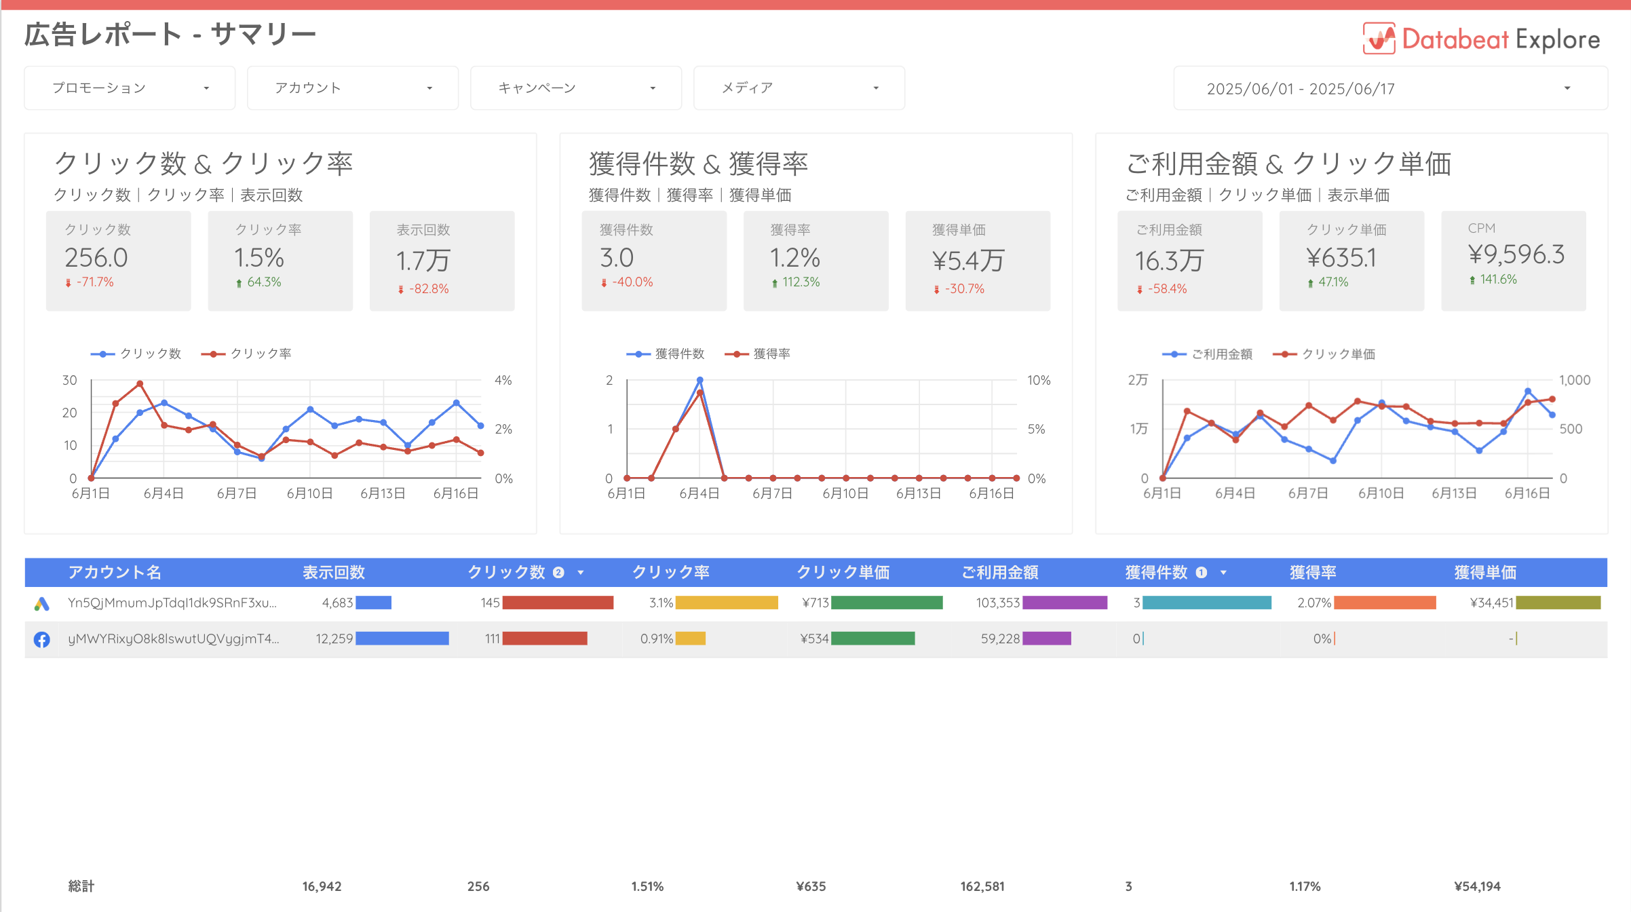Screen dimensions: 1631x912
Task: Click the CPM ¥9,596.3 scorecard
Action: click(x=1514, y=261)
